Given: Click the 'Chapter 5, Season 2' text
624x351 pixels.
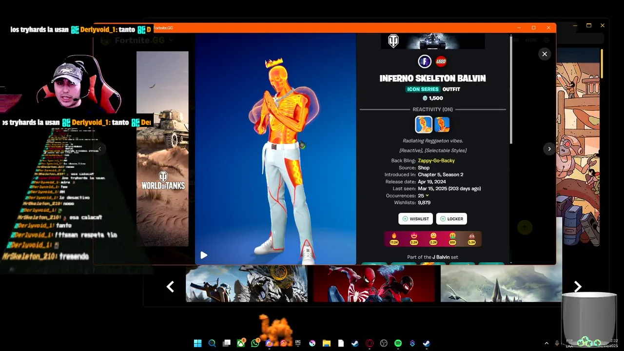Looking at the screenshot, I should coord(441,175).
